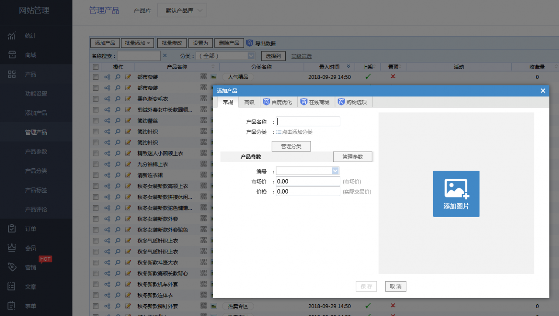Click the 批量修改 toolbar button
559x316 pixels.
point(172,43)
